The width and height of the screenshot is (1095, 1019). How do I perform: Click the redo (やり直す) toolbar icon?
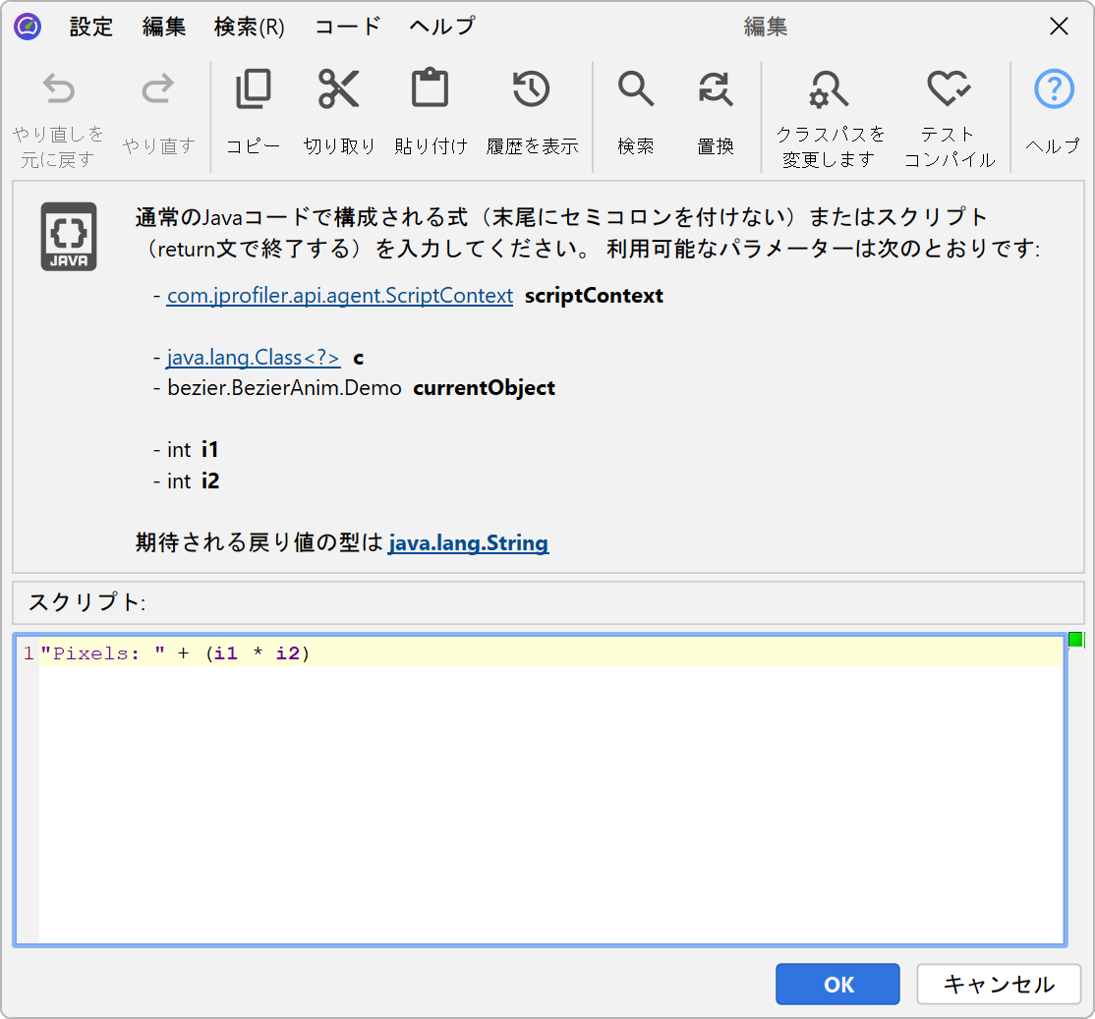tap(158, 90)
